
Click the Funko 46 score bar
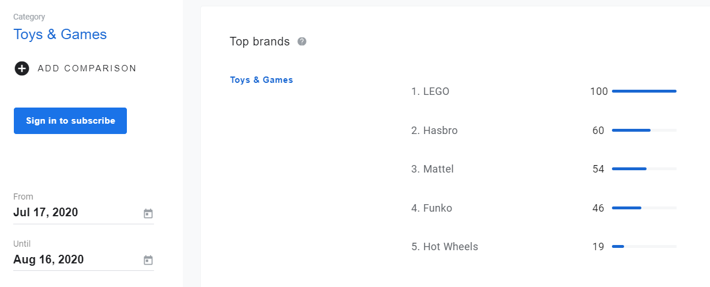point(644,208)
